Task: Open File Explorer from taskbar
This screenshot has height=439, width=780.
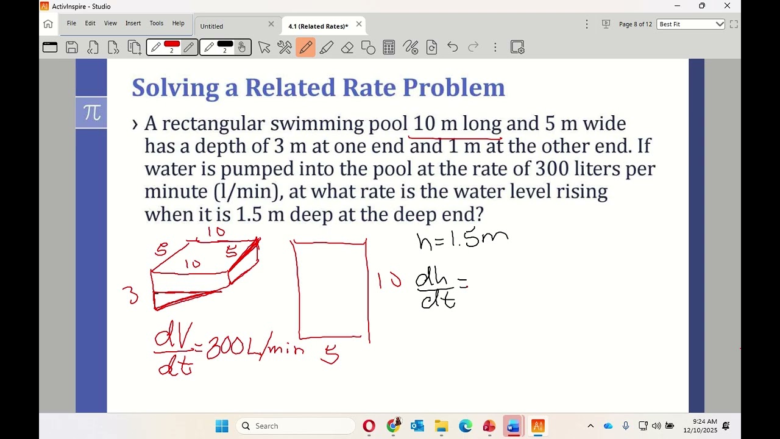Action: tap(441, 426)
